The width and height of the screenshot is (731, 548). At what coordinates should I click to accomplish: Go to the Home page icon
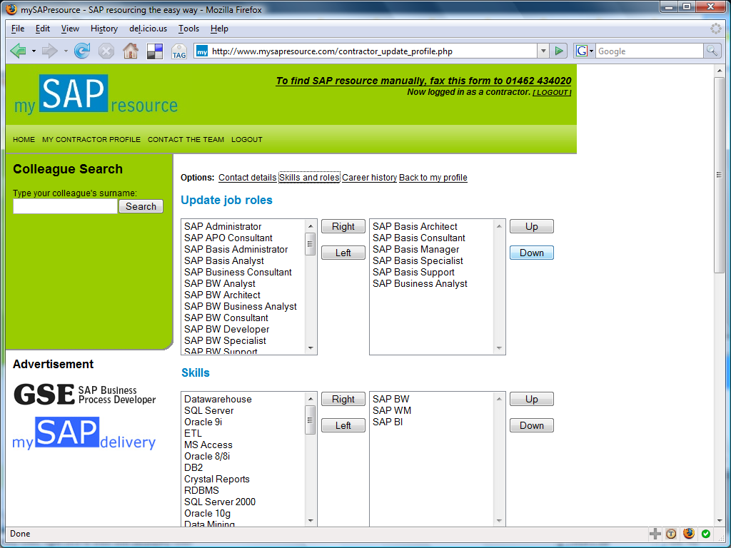pos(131,51)
